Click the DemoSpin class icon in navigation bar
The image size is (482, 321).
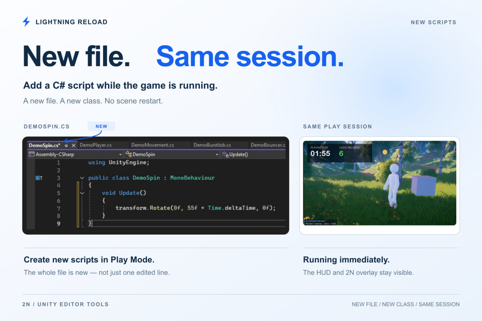[x=129, y=154]
